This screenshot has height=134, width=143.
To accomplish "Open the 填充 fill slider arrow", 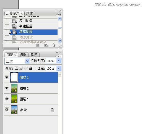I will pyautogui.click(x=59, y=69).
